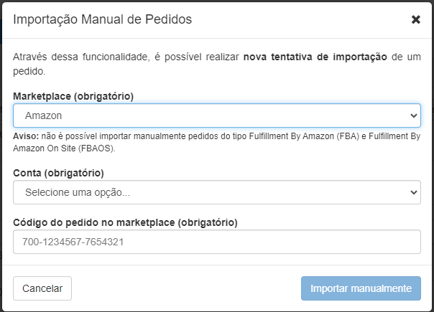The height and width of the screenshot is (312, 434).
Task: Click the bold text nova tentativa de importação
Action: [x=315, y=57]
